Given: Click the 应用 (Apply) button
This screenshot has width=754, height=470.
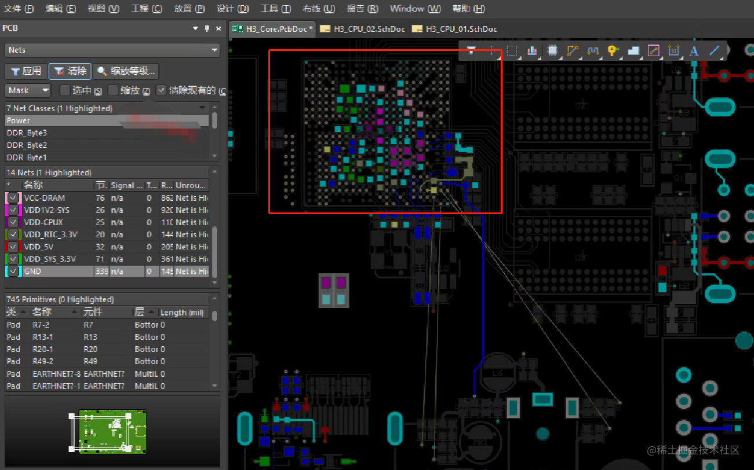Looking at the screenshot, I should [25, 71].
